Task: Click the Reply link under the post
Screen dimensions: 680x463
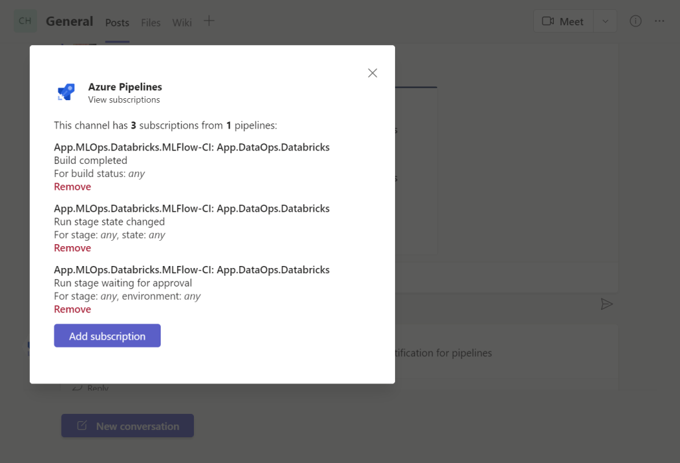Action: 97,388
